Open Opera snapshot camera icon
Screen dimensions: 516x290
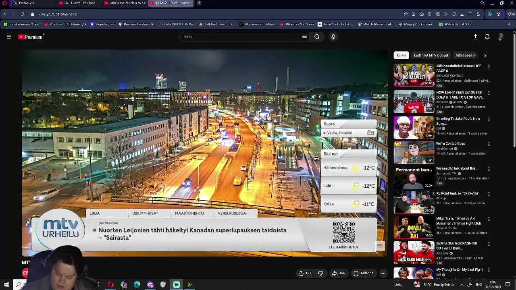tap(422, 14)
